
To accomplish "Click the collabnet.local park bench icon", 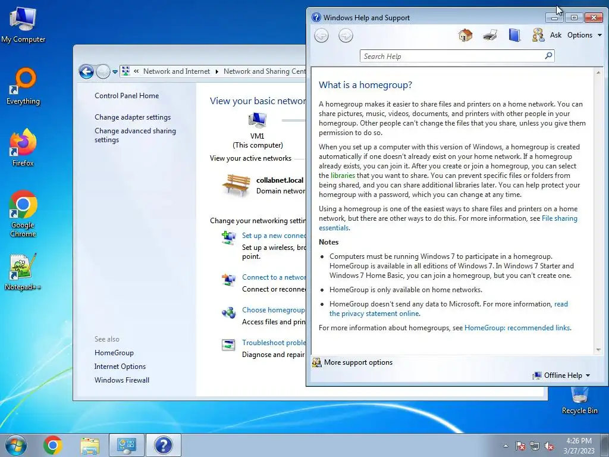I will (236, 185).
